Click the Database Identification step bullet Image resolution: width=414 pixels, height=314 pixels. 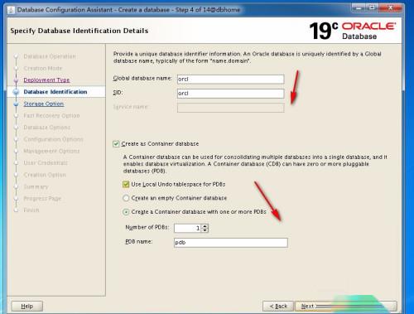pyautogui.click(x=16, y=92)
